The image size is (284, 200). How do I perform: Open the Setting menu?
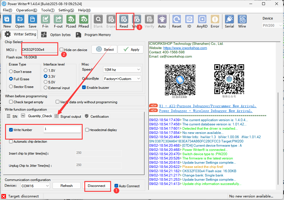(66, 10)
